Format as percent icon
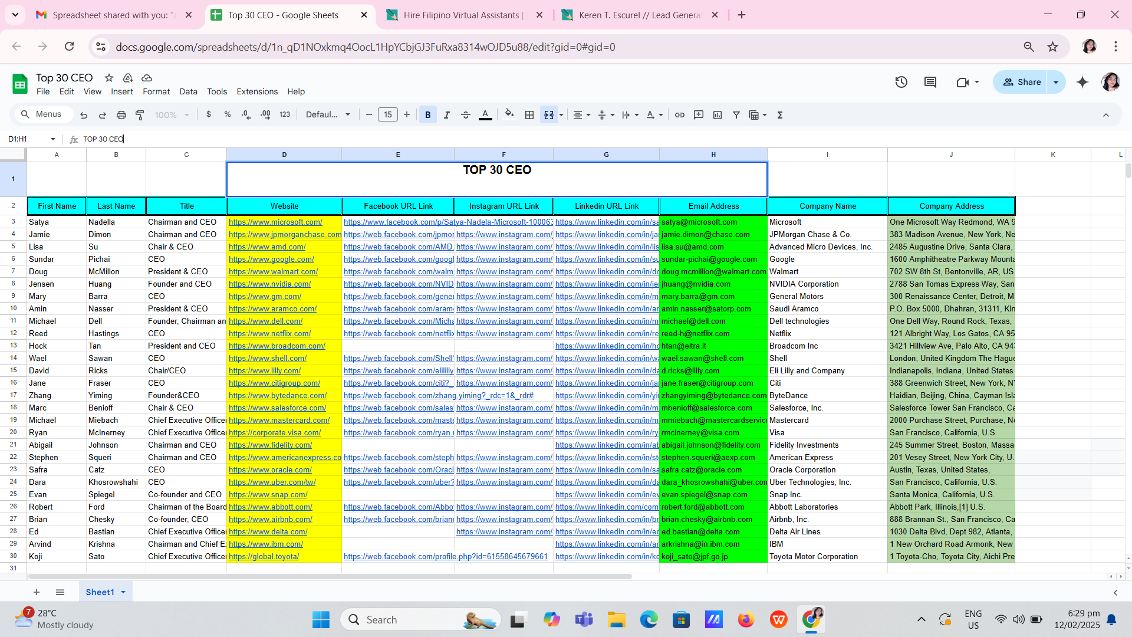 click(228, 114)
